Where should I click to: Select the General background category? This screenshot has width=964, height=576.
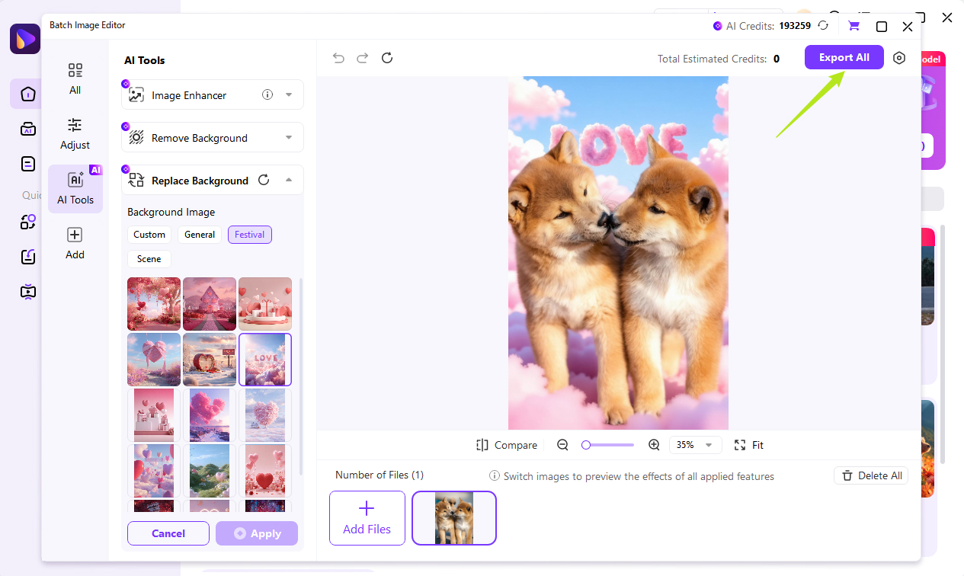(200, 235)
